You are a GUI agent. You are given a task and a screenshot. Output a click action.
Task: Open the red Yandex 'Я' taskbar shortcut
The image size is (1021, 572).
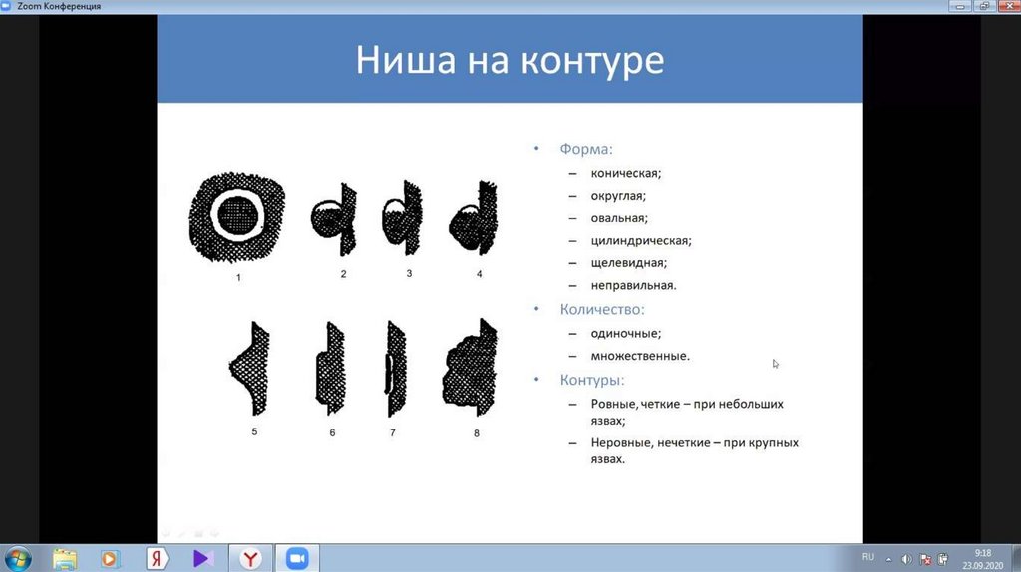point(157,558)
